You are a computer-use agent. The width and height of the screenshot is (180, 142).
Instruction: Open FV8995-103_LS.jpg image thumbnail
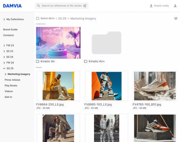point(107,86)
